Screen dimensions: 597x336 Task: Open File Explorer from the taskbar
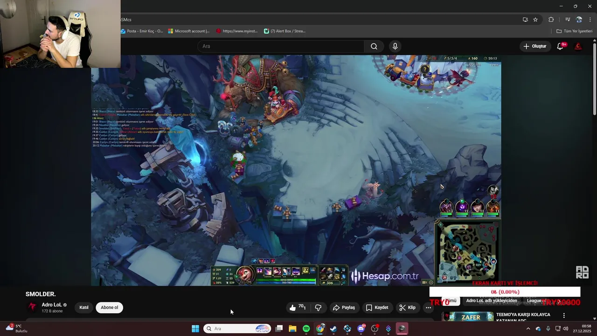[x=292, y=329]
